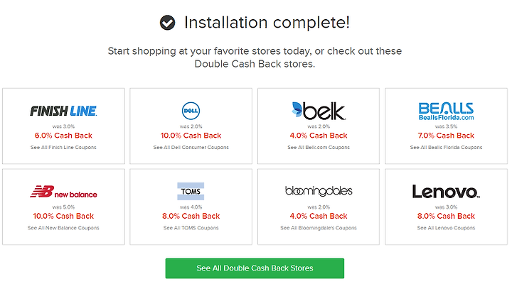Open See All TOMS Coupons link

pyautogui.click(x=191, y=228)
